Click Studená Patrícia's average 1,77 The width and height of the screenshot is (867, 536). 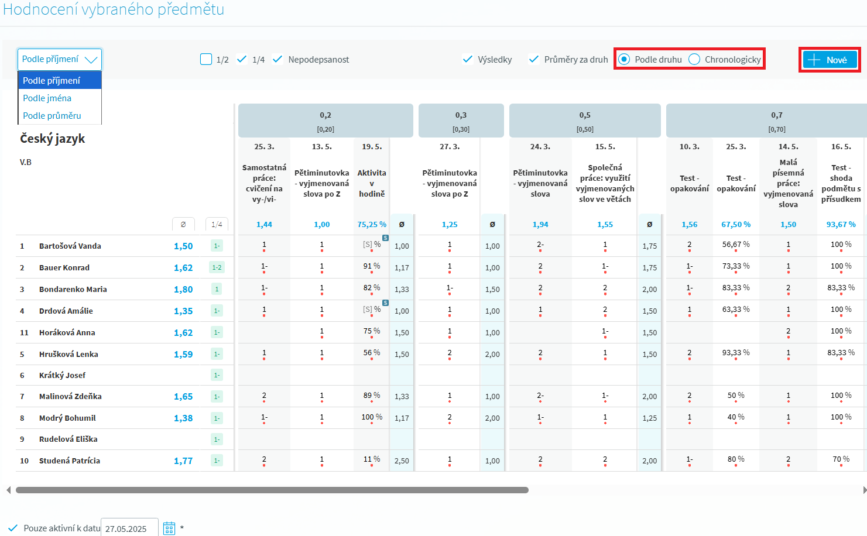tap(183, 461)
